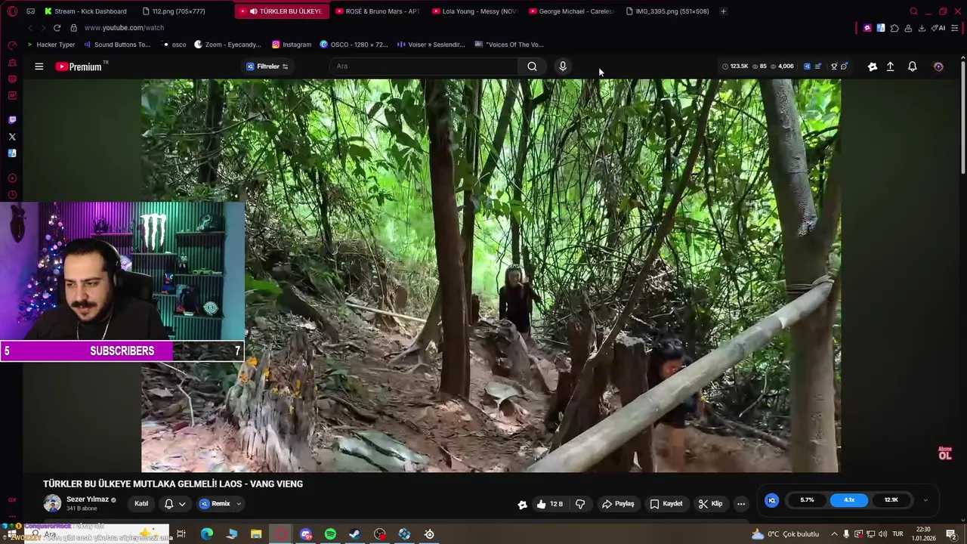Start voice search with the microphone icon
This screenshot has height=544, width=967.
pos(563,66)
